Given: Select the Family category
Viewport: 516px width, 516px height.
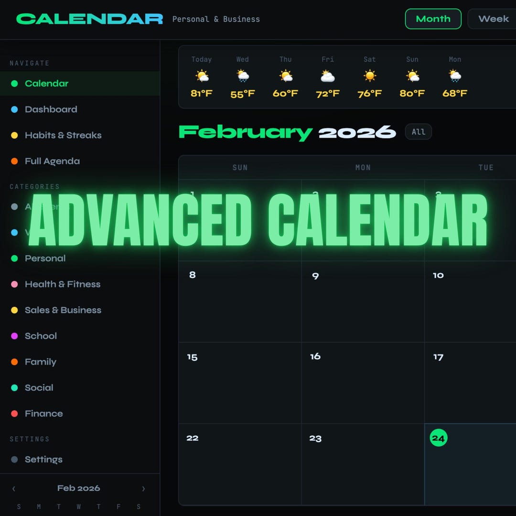Looking at the screenshot, I should (x=80, y=362).
